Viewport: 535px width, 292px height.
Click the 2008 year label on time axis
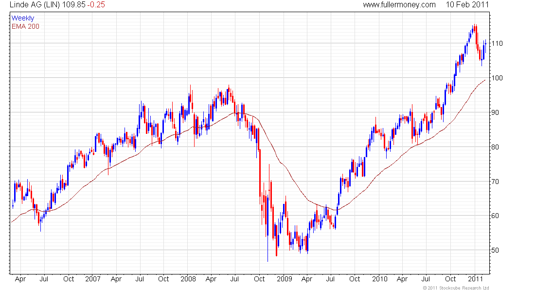coord(188,279)
